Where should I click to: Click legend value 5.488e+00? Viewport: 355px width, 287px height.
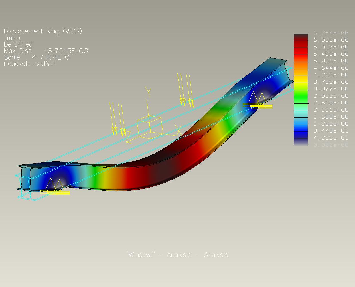click(x=331, y=54)
